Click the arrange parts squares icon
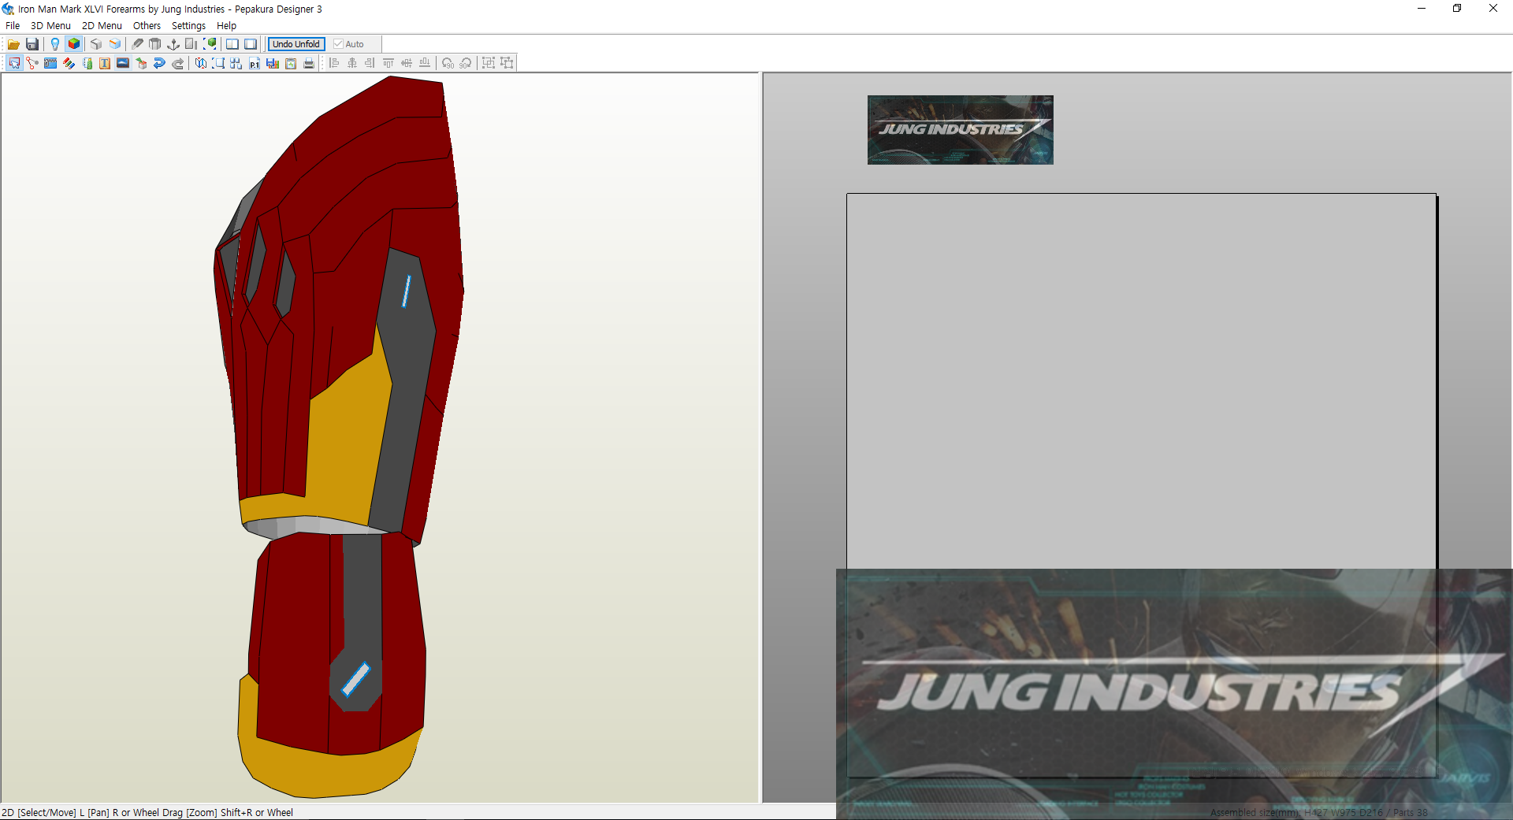This screenshot has height=820, width=1513. (x=236, y=63)
